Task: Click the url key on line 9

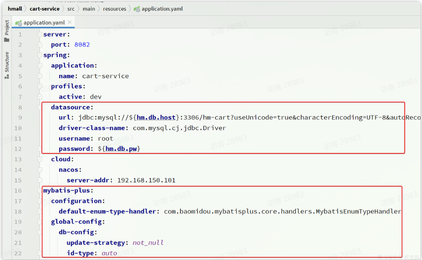Action: (x=65, y=118)
